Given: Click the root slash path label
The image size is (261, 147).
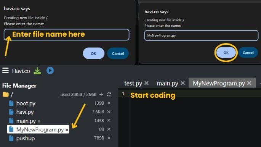Looking at the screenshot, I should (12, 95).
